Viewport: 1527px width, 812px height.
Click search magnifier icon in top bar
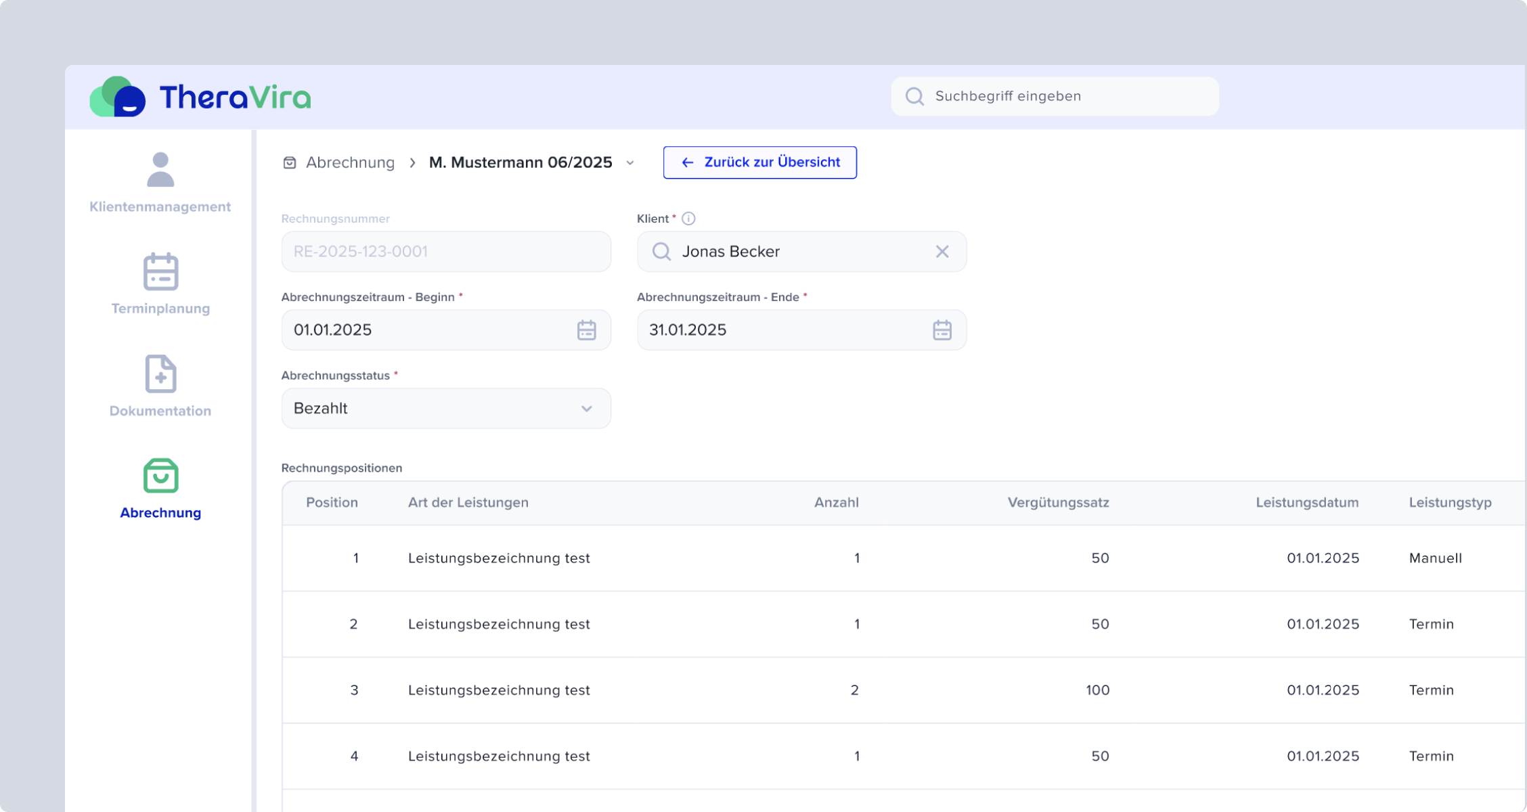pos(914,96)
